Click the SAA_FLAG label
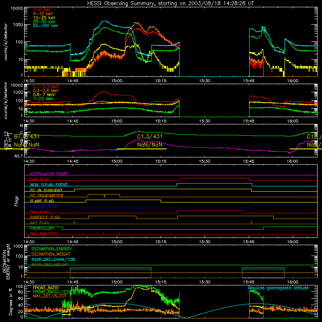322x322 pixels. coord(39,212)
